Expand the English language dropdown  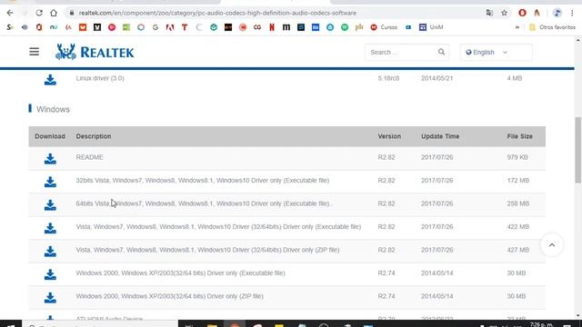click(x=497, y=53)
